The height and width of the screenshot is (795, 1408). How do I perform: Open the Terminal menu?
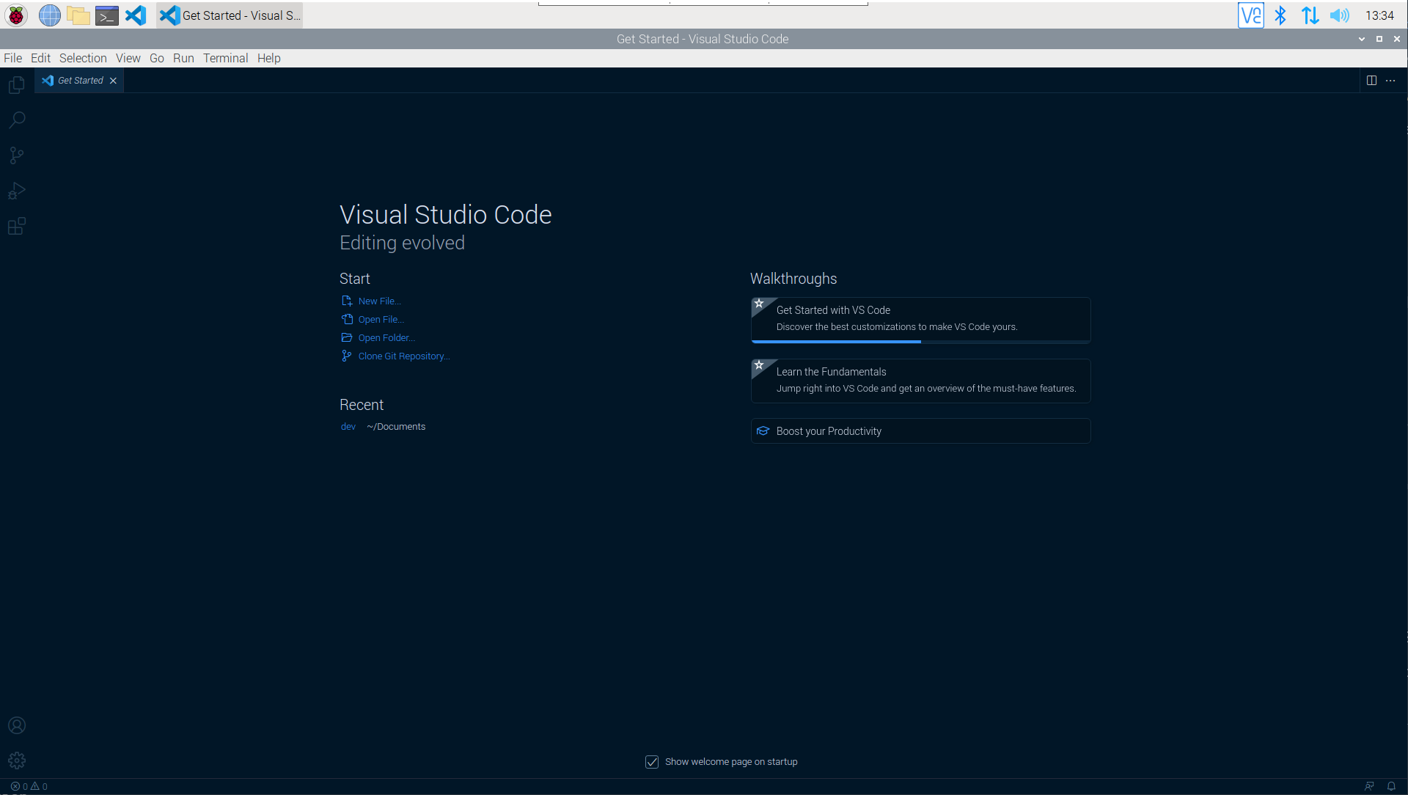click(x=225, y=58)
